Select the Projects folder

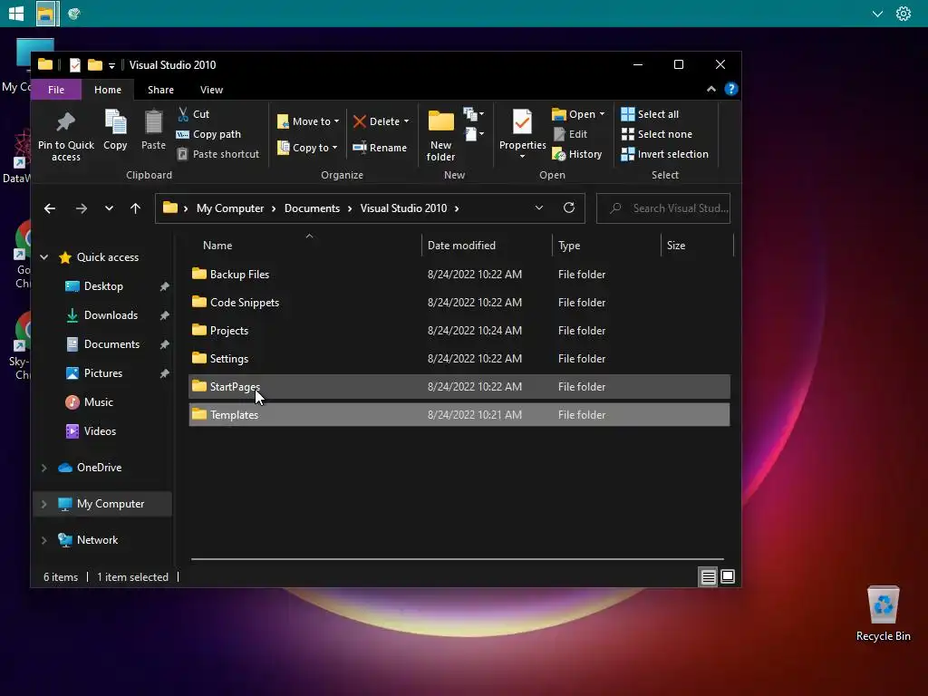pyautogui.click(x=459, y=331)
